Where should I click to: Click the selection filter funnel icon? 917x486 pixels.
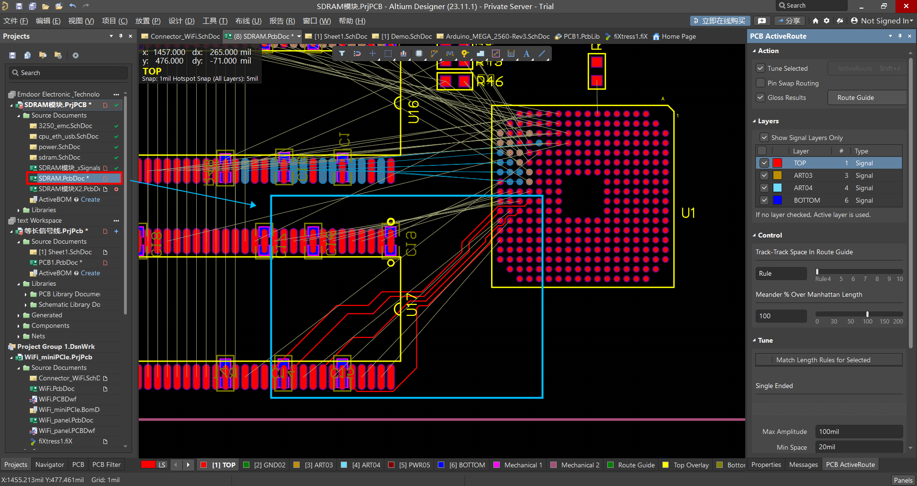[342, 54]
